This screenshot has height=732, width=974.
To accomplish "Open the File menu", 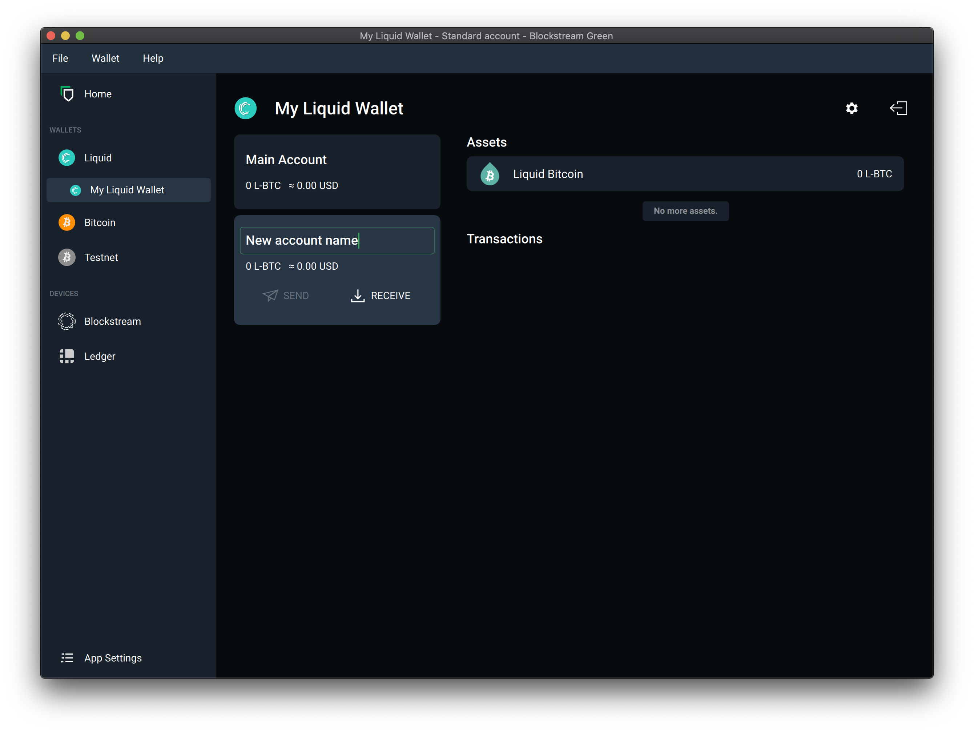I will pos(60,58).
